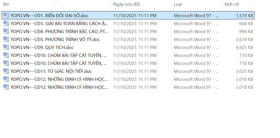Select the CĐ5. PHƯƠNG TRÌNH VÔ TỶ.doc file name

coord(55,40)
